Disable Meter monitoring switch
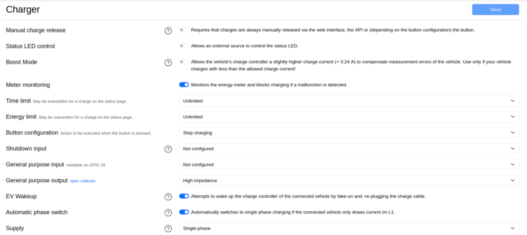 click(x=184, y=85)
